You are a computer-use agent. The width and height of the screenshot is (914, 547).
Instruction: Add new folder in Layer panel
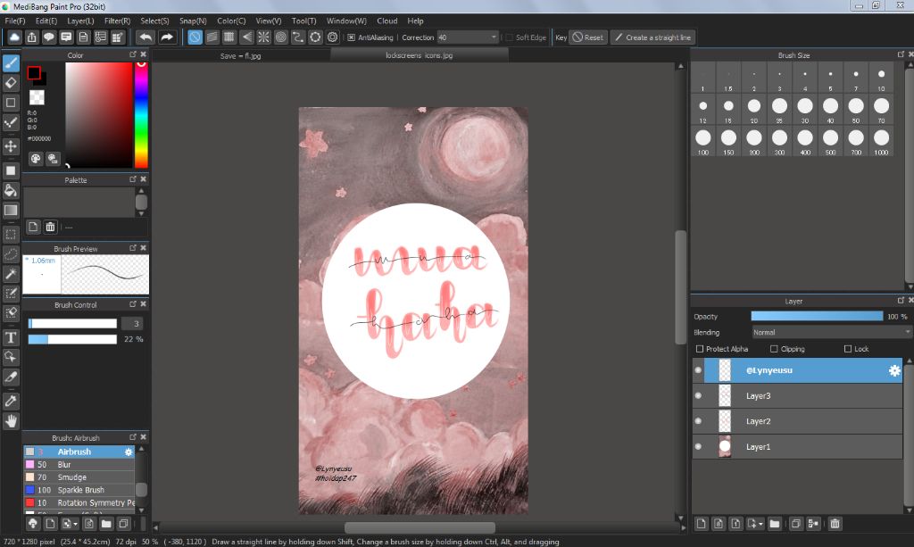[x=774, y=523]
